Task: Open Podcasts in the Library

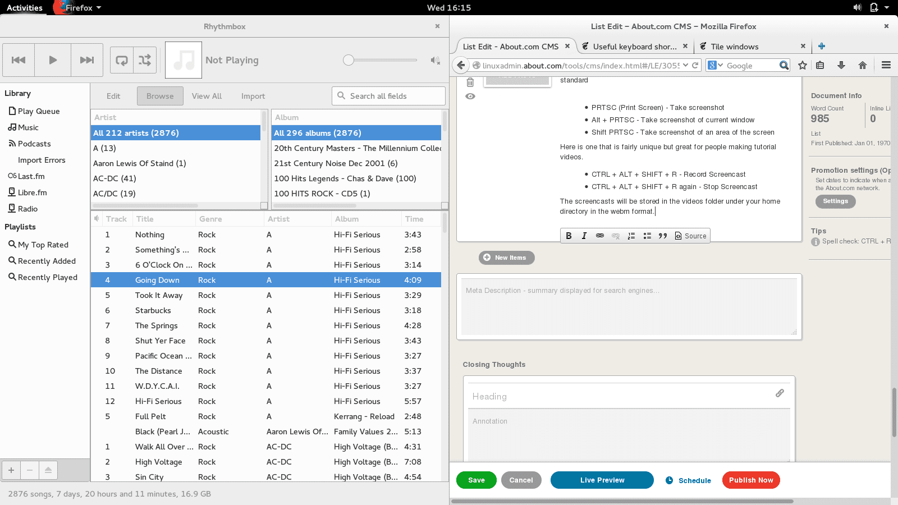Action: pos(34,144)
